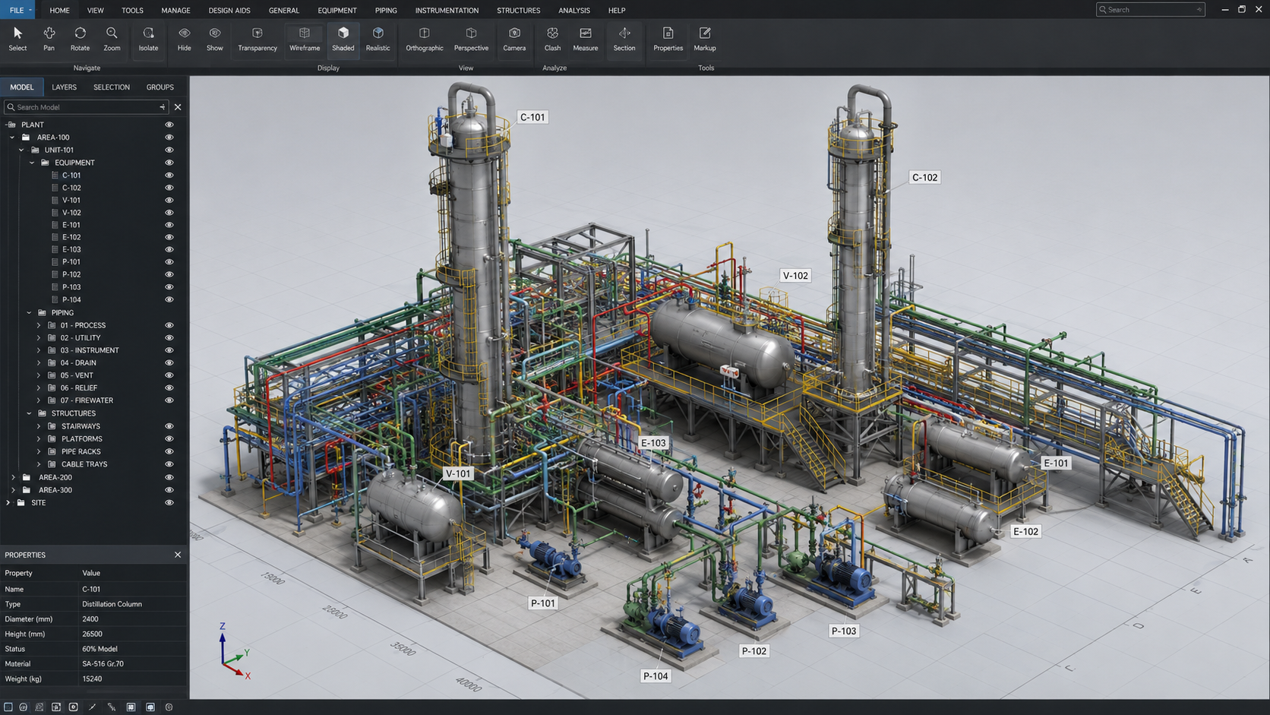Click the Search Model input field
Image resolution: width=1270 pixels, height=715 pixels.
85,107
